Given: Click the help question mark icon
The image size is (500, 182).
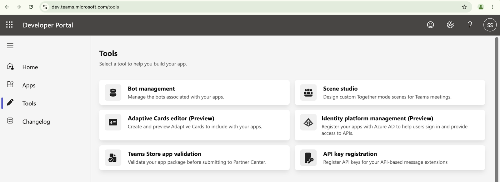Looking at the screenshot, I should 470,25.
